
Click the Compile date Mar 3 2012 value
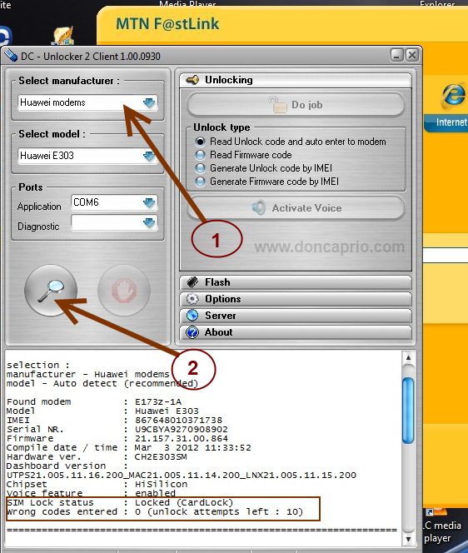pos(193,447)
